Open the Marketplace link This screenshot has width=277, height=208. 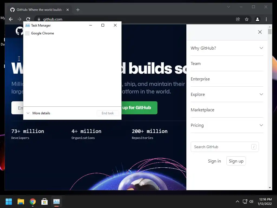(x=227, y=110)
